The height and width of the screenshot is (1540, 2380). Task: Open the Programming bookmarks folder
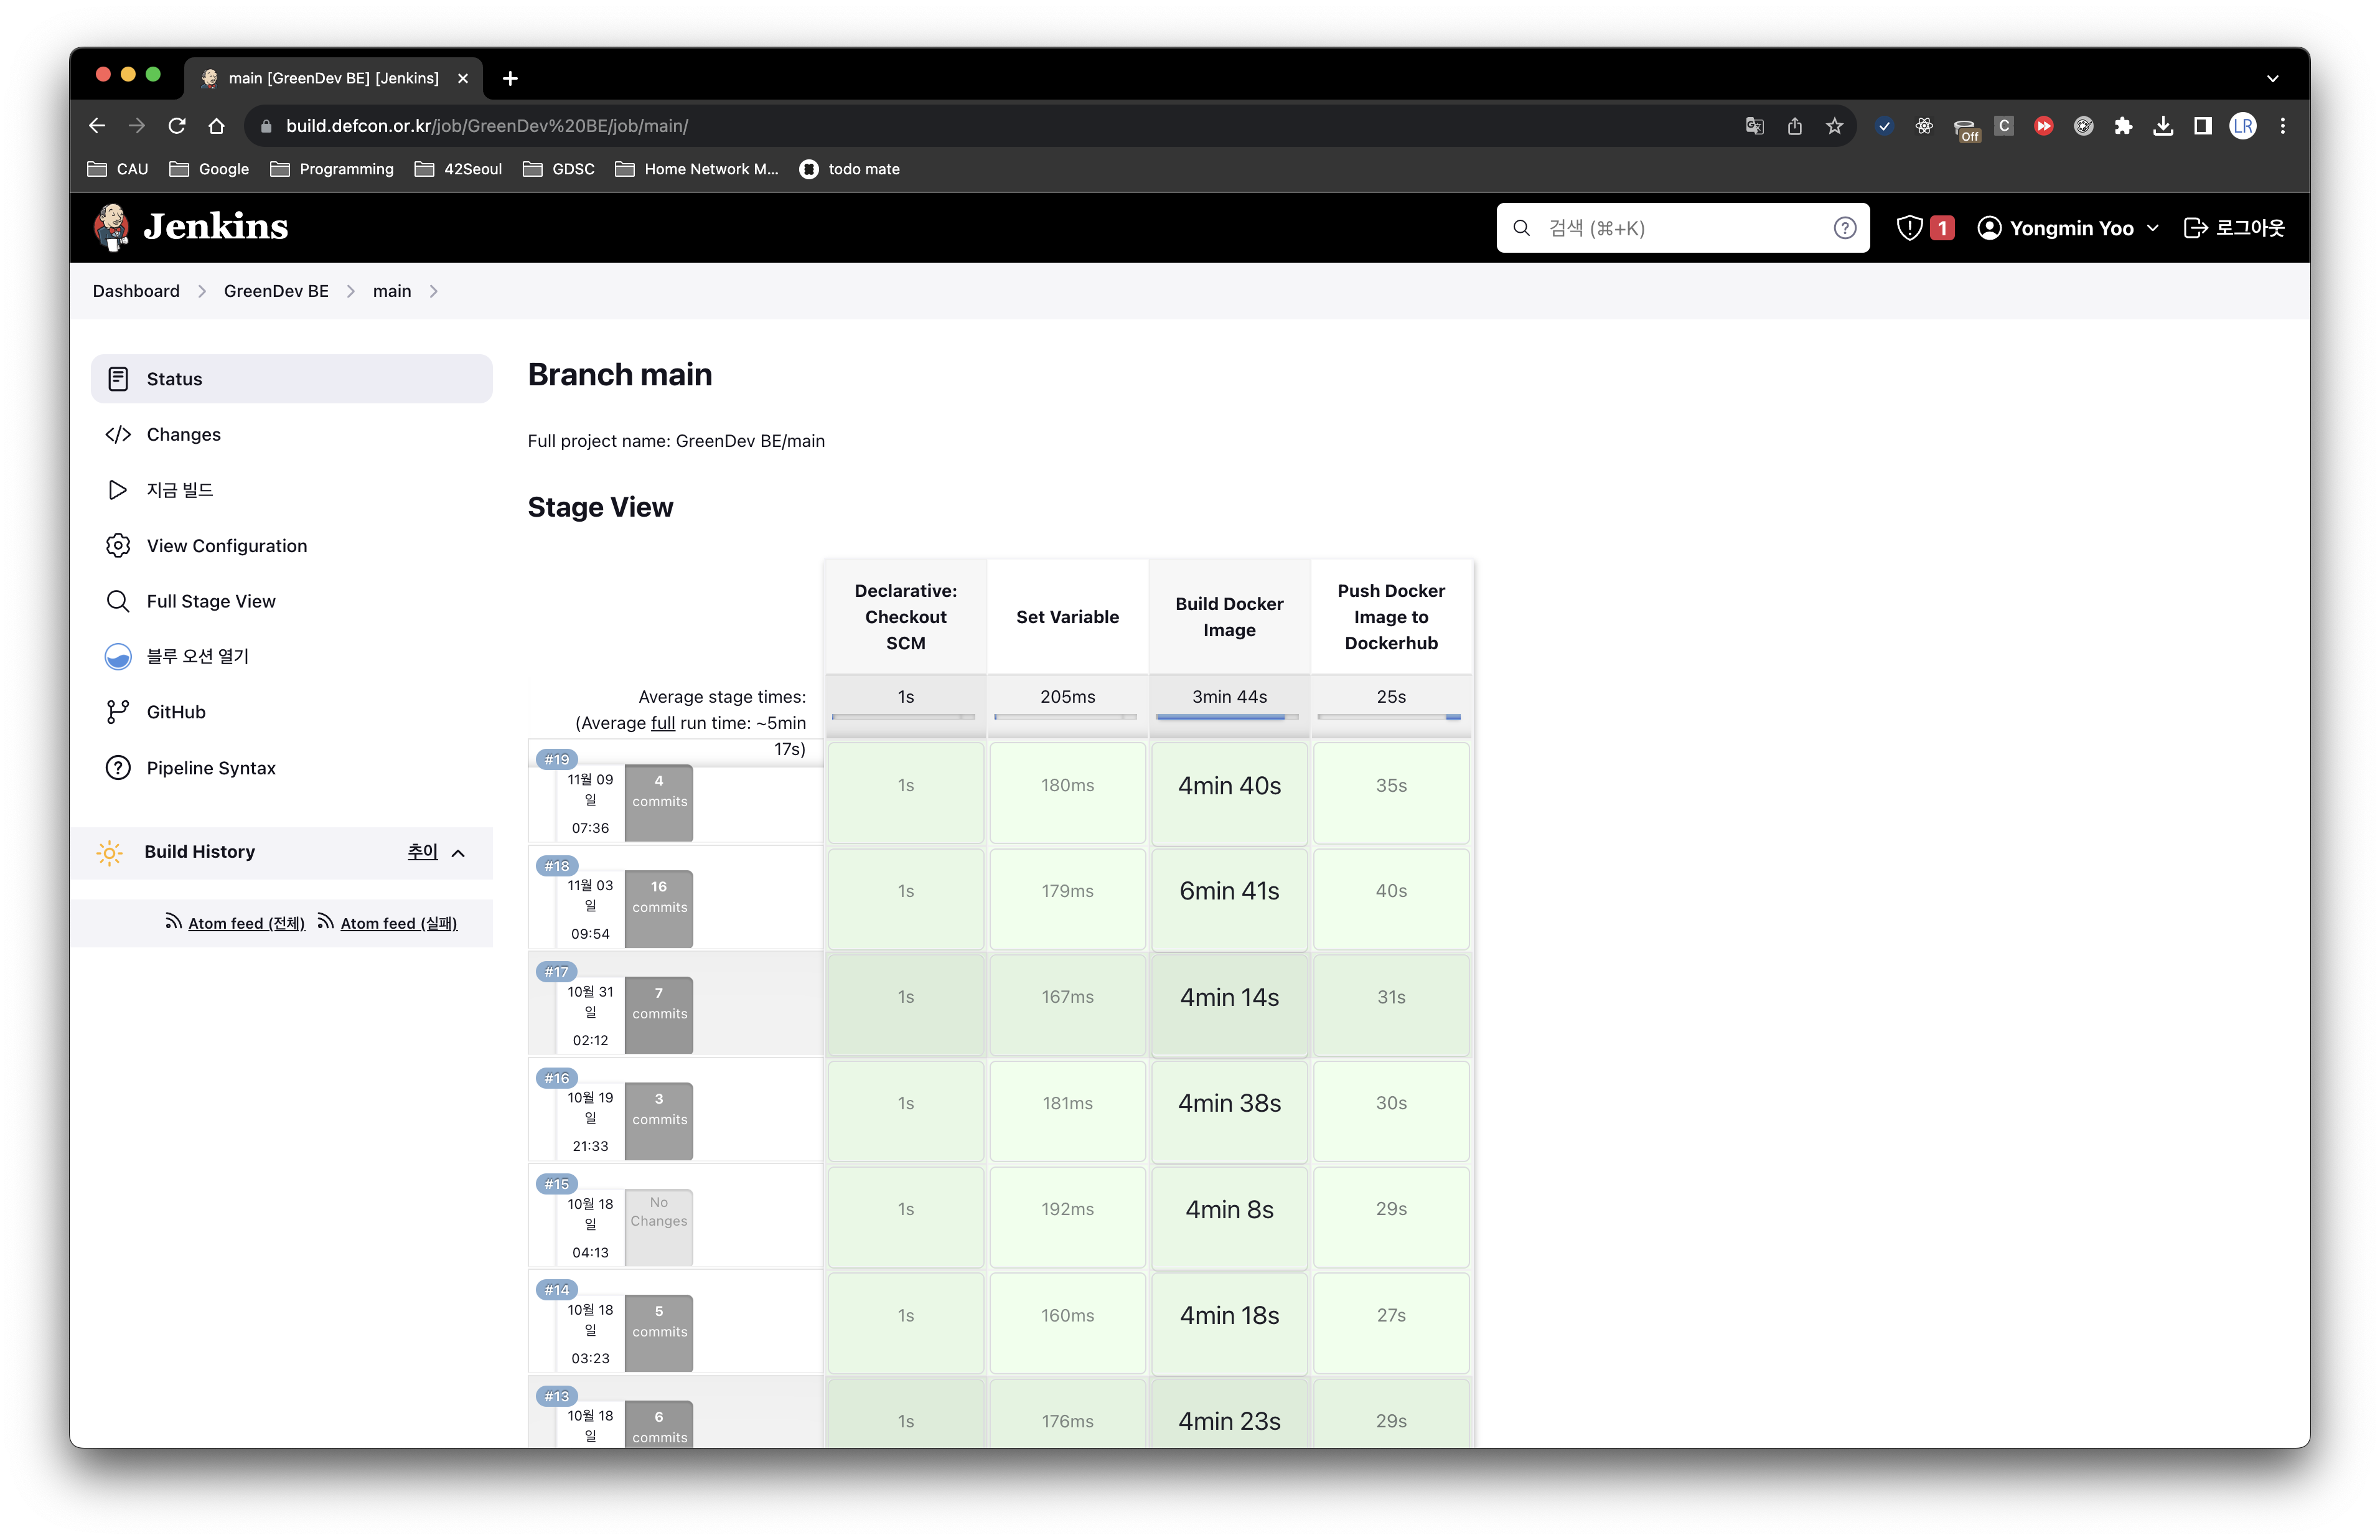coord(332,169)
